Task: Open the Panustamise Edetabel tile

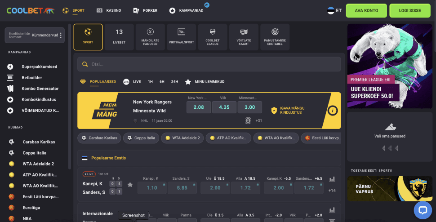Action: click(x=275, y=37)
